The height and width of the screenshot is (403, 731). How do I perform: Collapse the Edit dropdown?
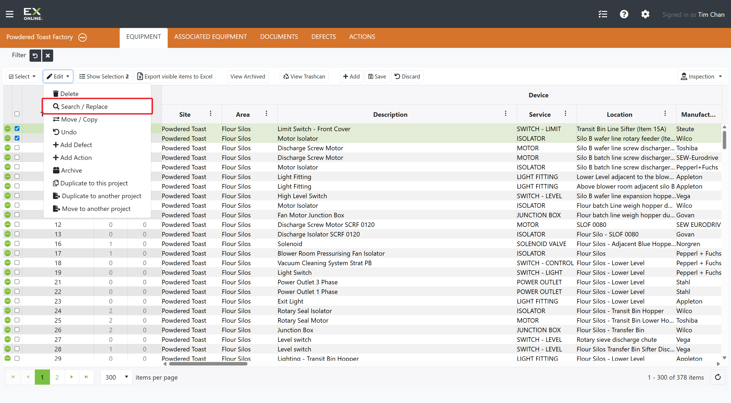pos(58,76)
